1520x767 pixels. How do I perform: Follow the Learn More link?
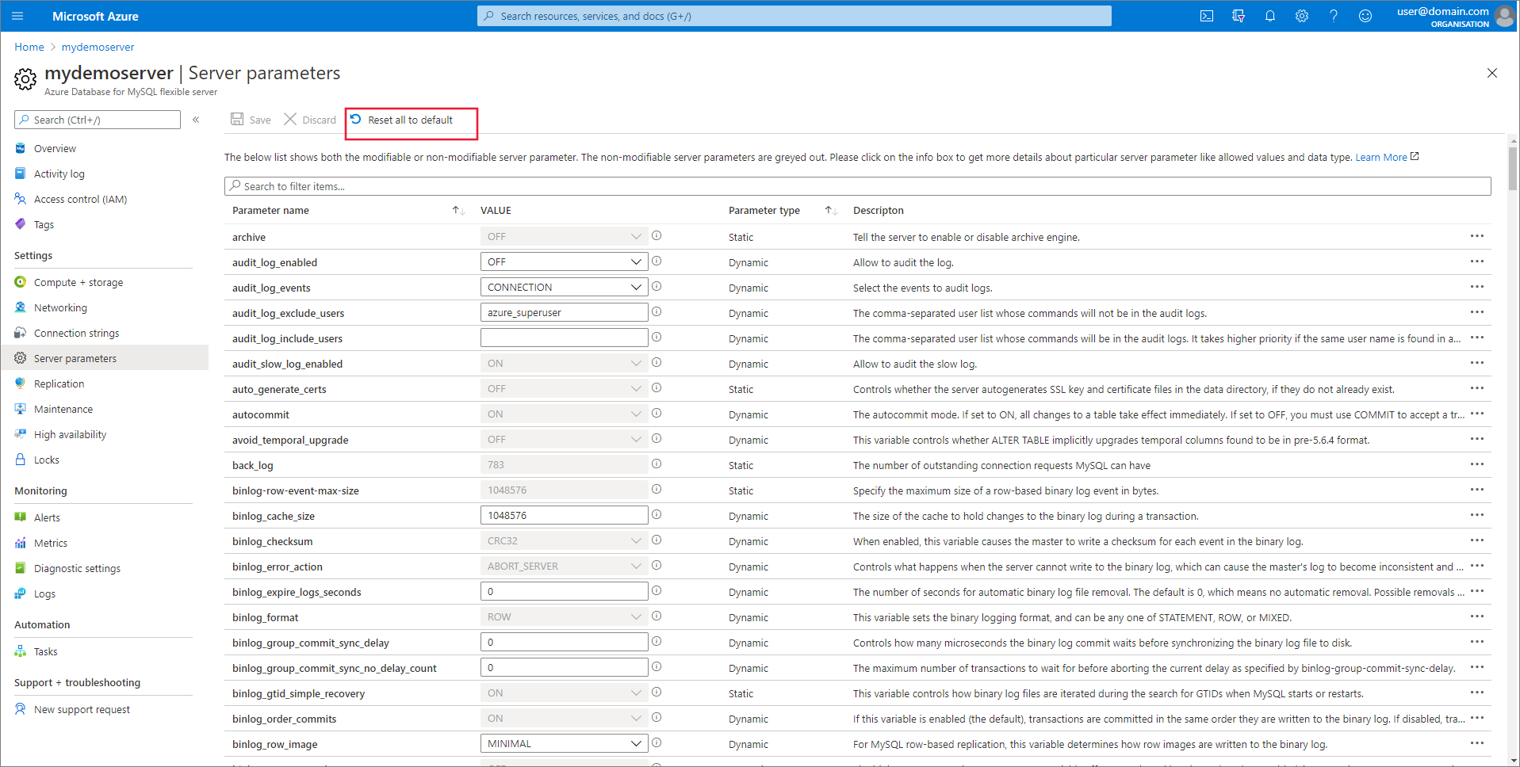(x=1380, y=157)
